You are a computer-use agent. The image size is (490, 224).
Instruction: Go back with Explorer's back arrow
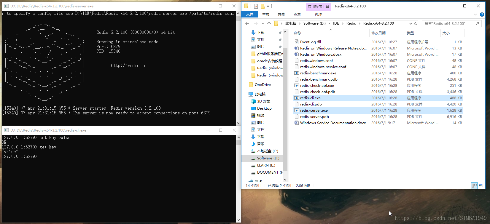pos(247,23)
